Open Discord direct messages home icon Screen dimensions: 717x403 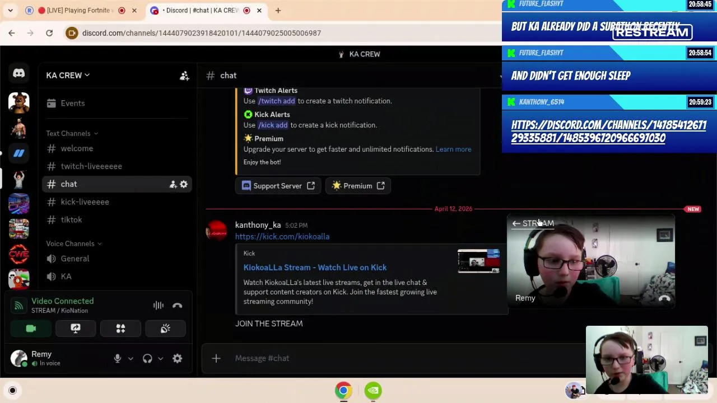click(x=18, y=73)
